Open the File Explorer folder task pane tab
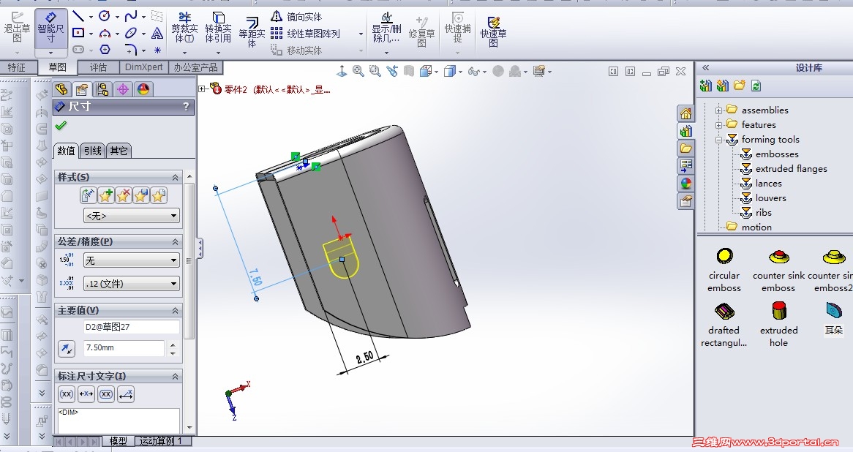This screenshot has width=853, height=452. 685,148
